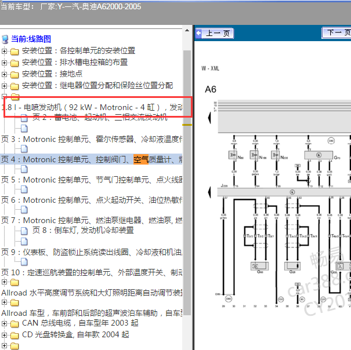
Task: Open 页 9 仪表板 page
Action: pos(92,252)
